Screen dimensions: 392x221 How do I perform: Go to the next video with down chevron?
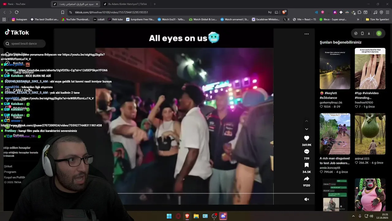point(307,129)
